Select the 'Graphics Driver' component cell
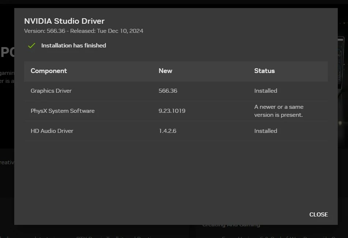348x238 pixels. pyautogui.click(x=51, y=91)
